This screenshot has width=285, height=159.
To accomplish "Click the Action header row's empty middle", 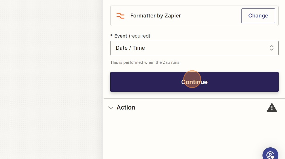I will coord(199,107).
